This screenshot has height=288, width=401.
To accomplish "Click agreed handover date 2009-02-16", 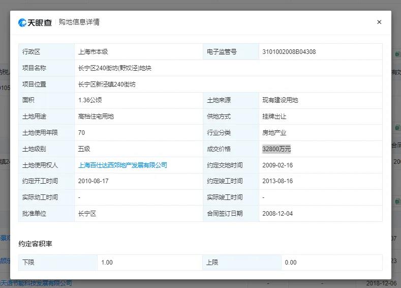I will [277, 165].
